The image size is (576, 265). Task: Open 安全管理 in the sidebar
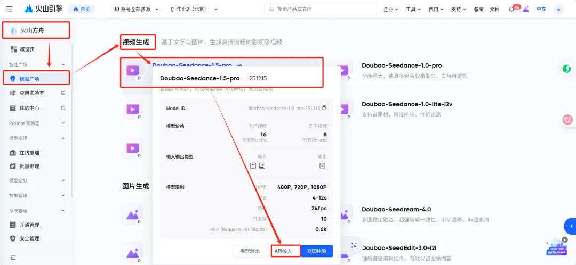[29, 238]
